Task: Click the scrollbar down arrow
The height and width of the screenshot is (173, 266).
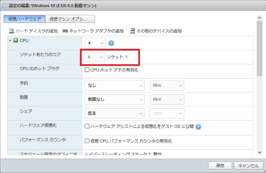Action: (260, 152)
